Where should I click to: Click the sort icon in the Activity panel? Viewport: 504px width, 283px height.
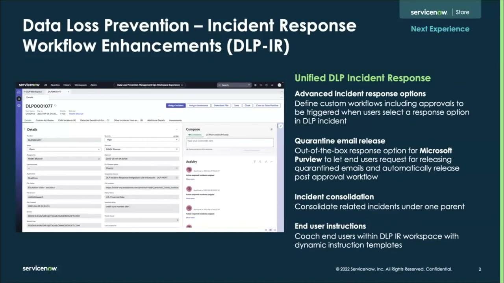(x=266, y=162)
